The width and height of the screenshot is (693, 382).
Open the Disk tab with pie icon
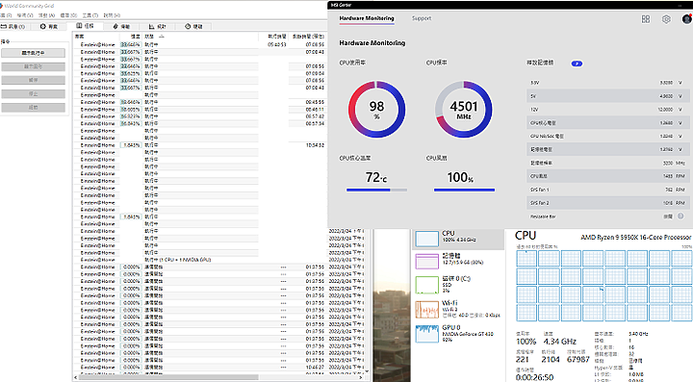click(193, 27)
